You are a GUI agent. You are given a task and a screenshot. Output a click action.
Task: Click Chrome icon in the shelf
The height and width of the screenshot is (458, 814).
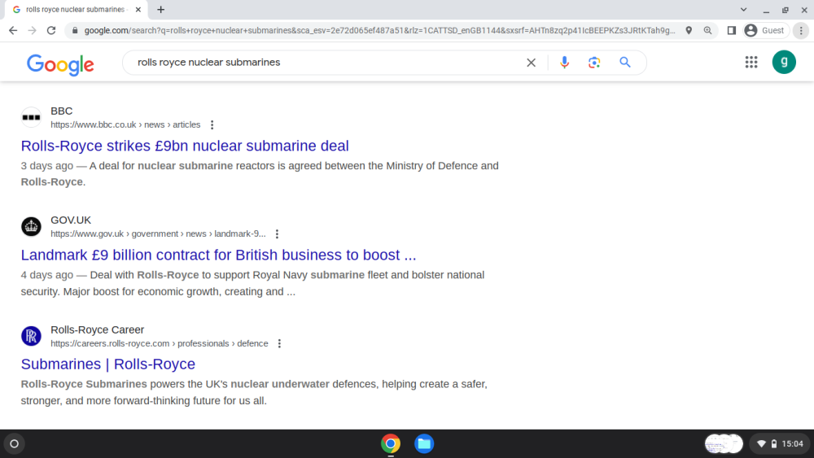pos(391,443)
